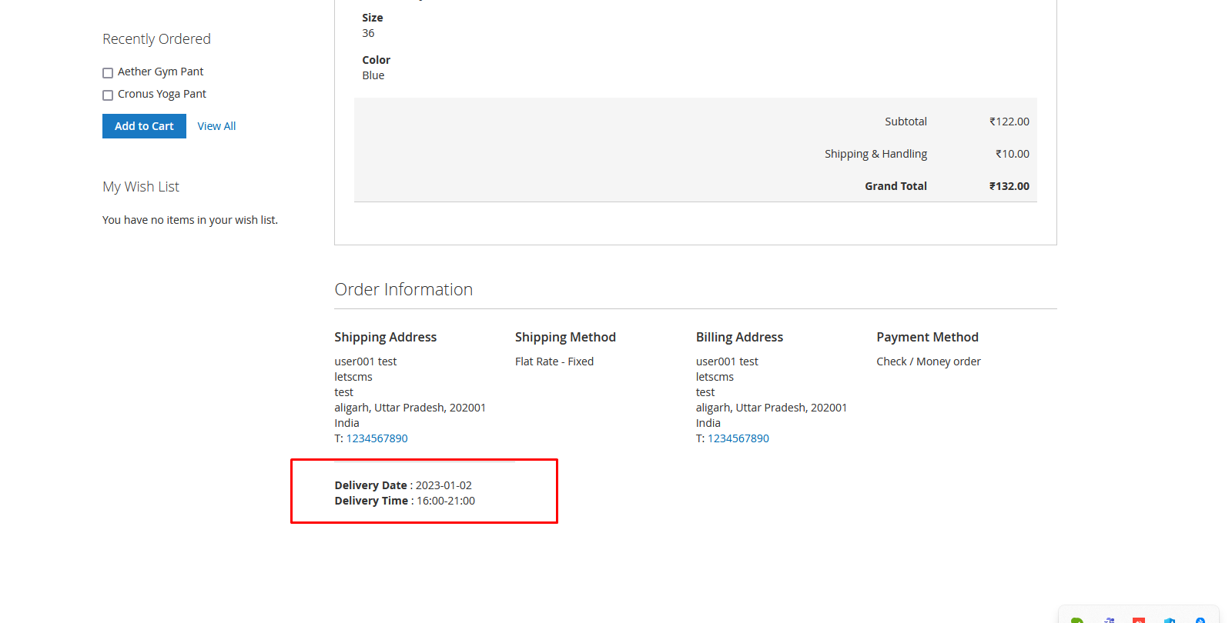This screenshot has height=623, width=1232.
Task: Click the shipping address phone number link
Action: pyautogui.click(x=377, y=438)
